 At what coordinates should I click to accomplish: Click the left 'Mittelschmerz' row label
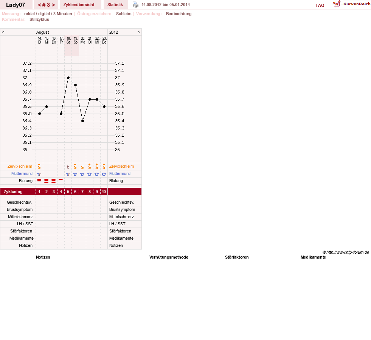[20, 217]
